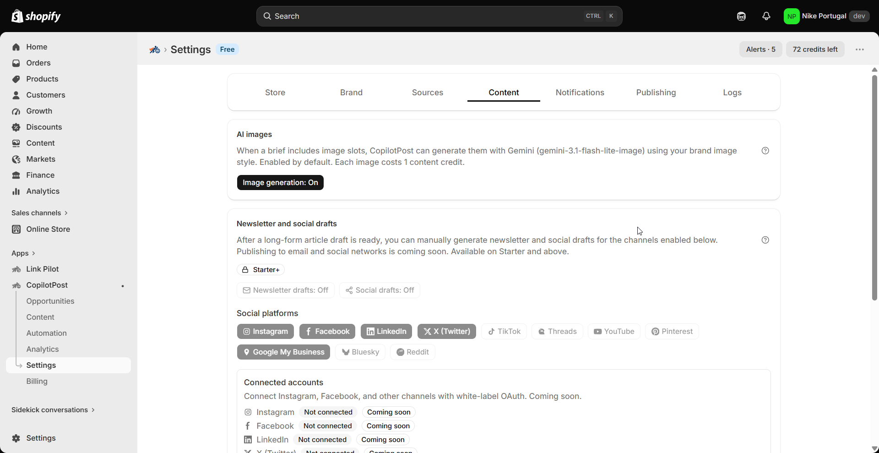Toggle the Facebook platform chip
879x453 pixels.
[x=327, y=331]
